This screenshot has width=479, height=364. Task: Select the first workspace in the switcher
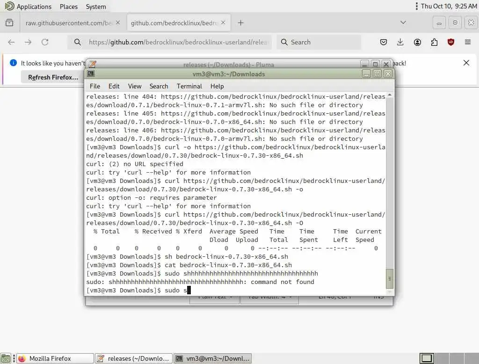tap(427, 358)
